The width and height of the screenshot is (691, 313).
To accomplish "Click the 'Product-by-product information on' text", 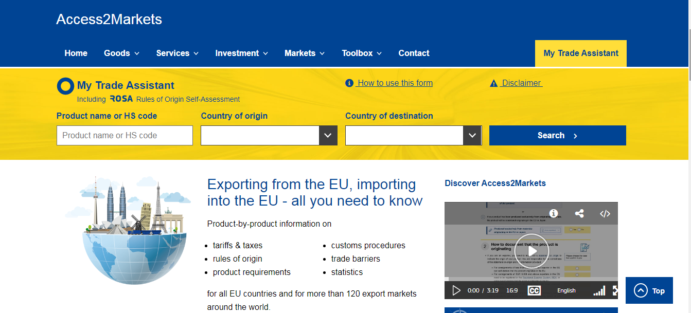I will (x=269, y=224).
